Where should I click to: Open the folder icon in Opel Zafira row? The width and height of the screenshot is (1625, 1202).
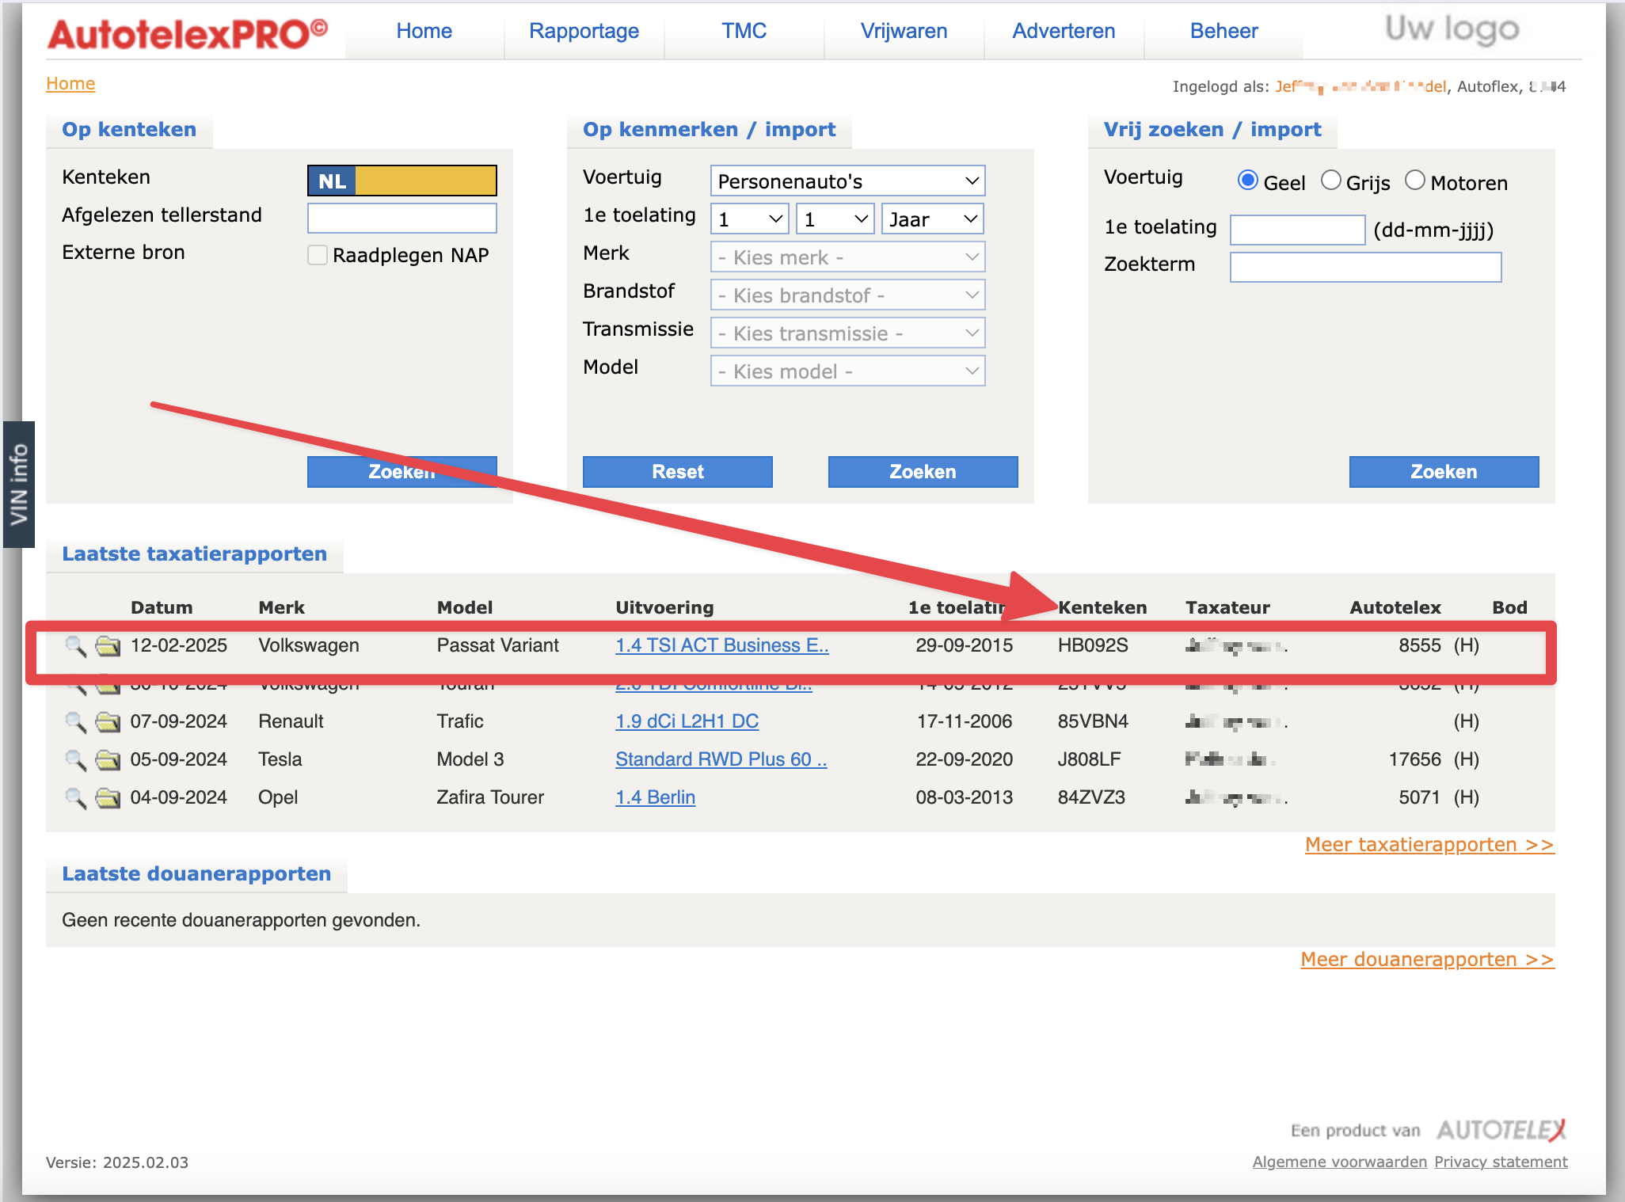point(108,797)
